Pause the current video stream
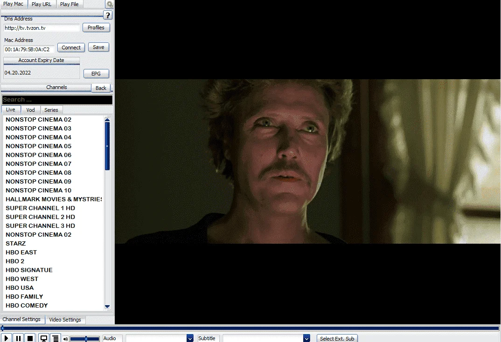501x342 pixels. pos(18,338)
